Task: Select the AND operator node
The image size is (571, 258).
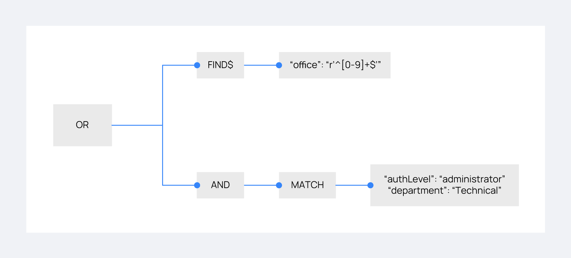Action: coord(220,185)
